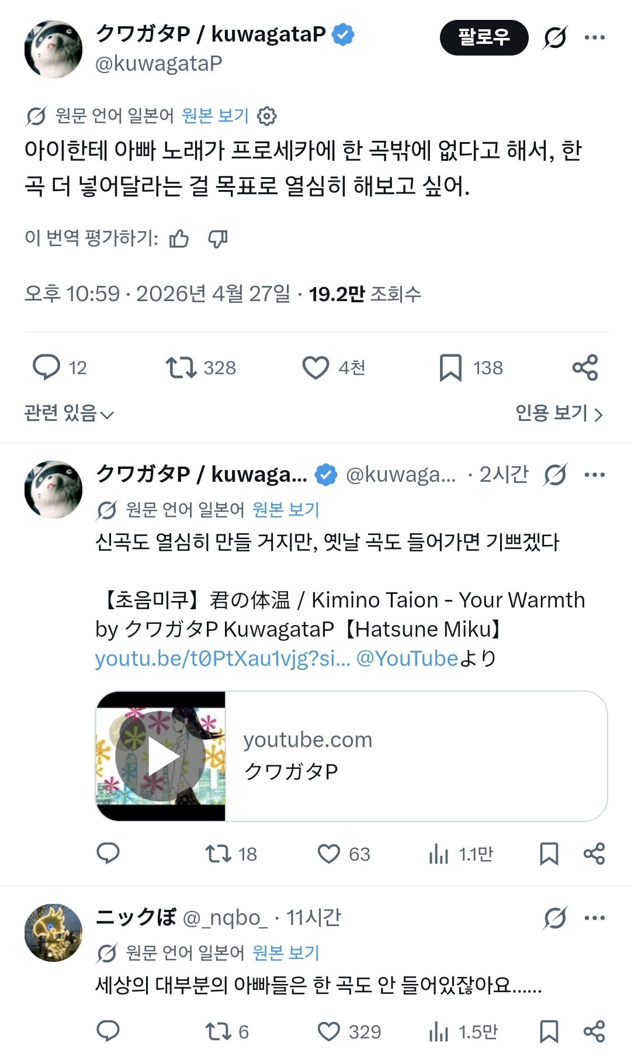The image size is (631, 1060).
Task: Click 원본 보기 link in main tweet
Action: tap(215, 116)
